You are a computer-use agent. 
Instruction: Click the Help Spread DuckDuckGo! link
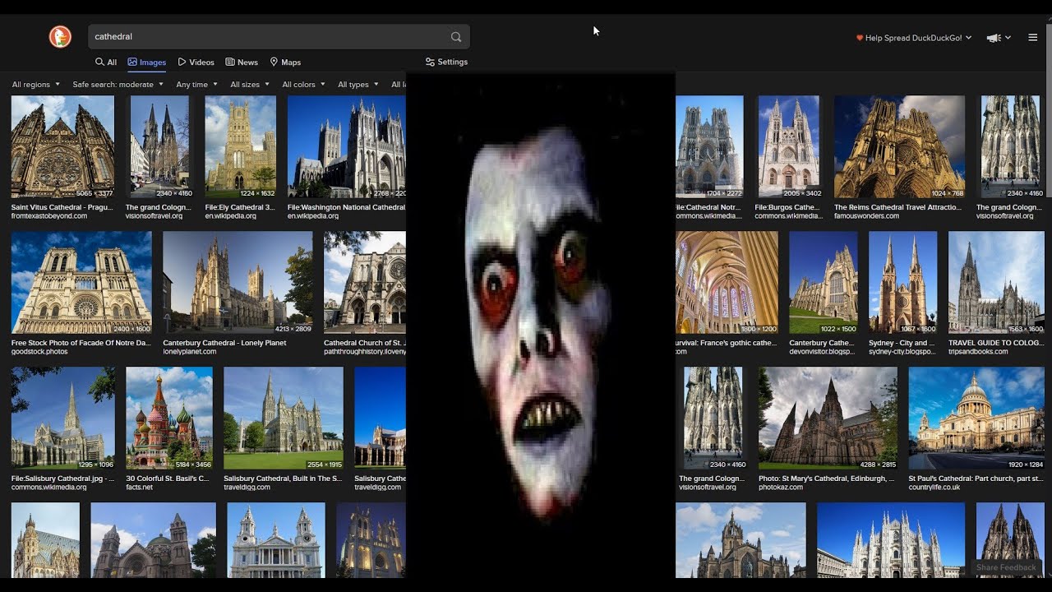tap(912, 37)
